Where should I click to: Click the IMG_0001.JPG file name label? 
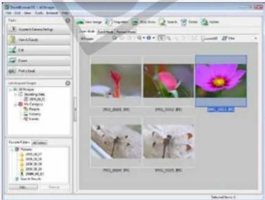(116, 110)
